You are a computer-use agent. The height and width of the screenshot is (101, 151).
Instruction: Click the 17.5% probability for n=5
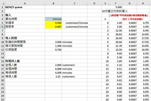coord(145,42)
